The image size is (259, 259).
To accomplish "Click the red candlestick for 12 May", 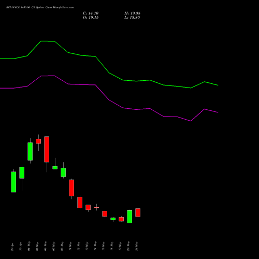I will click(x=80, y=203).
